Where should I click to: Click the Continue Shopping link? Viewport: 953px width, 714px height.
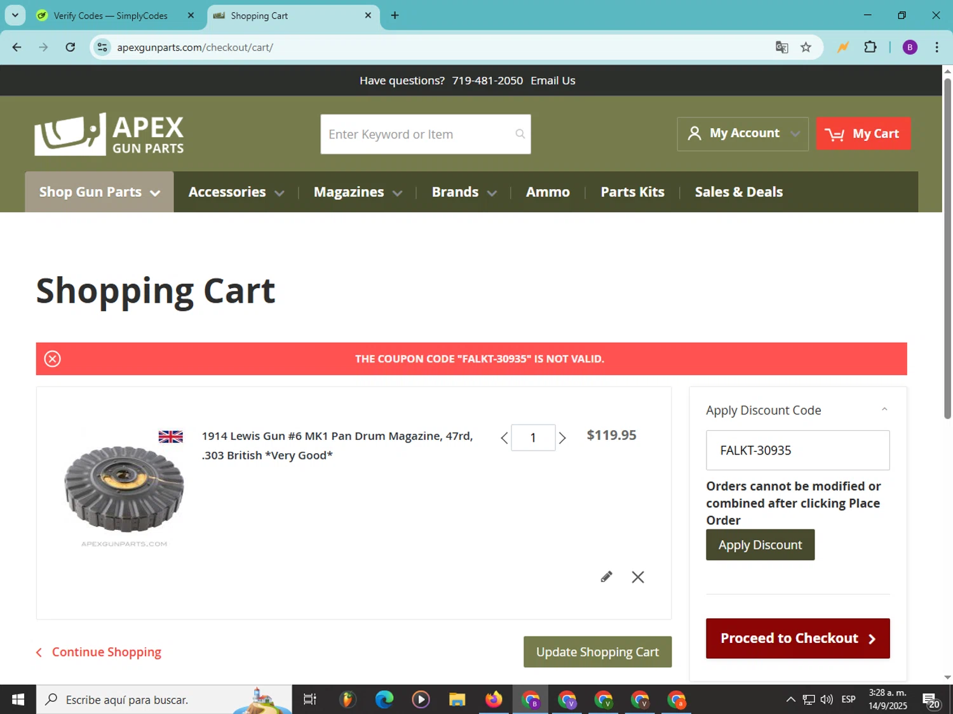98,652
